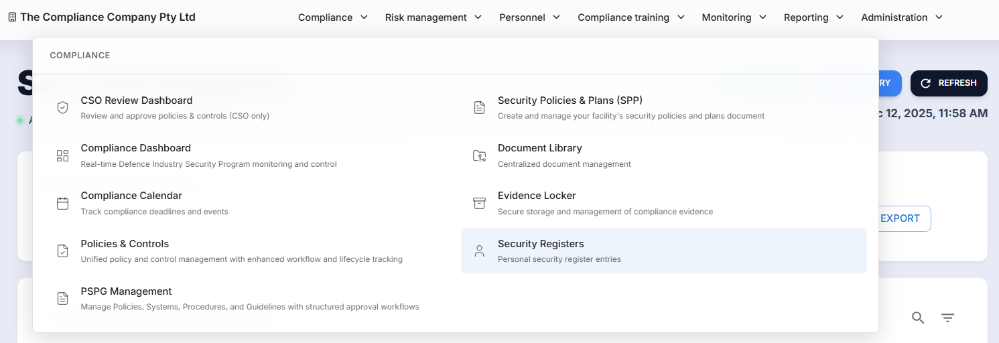Click the Security Policies & Plans document icon

(479, 108)
